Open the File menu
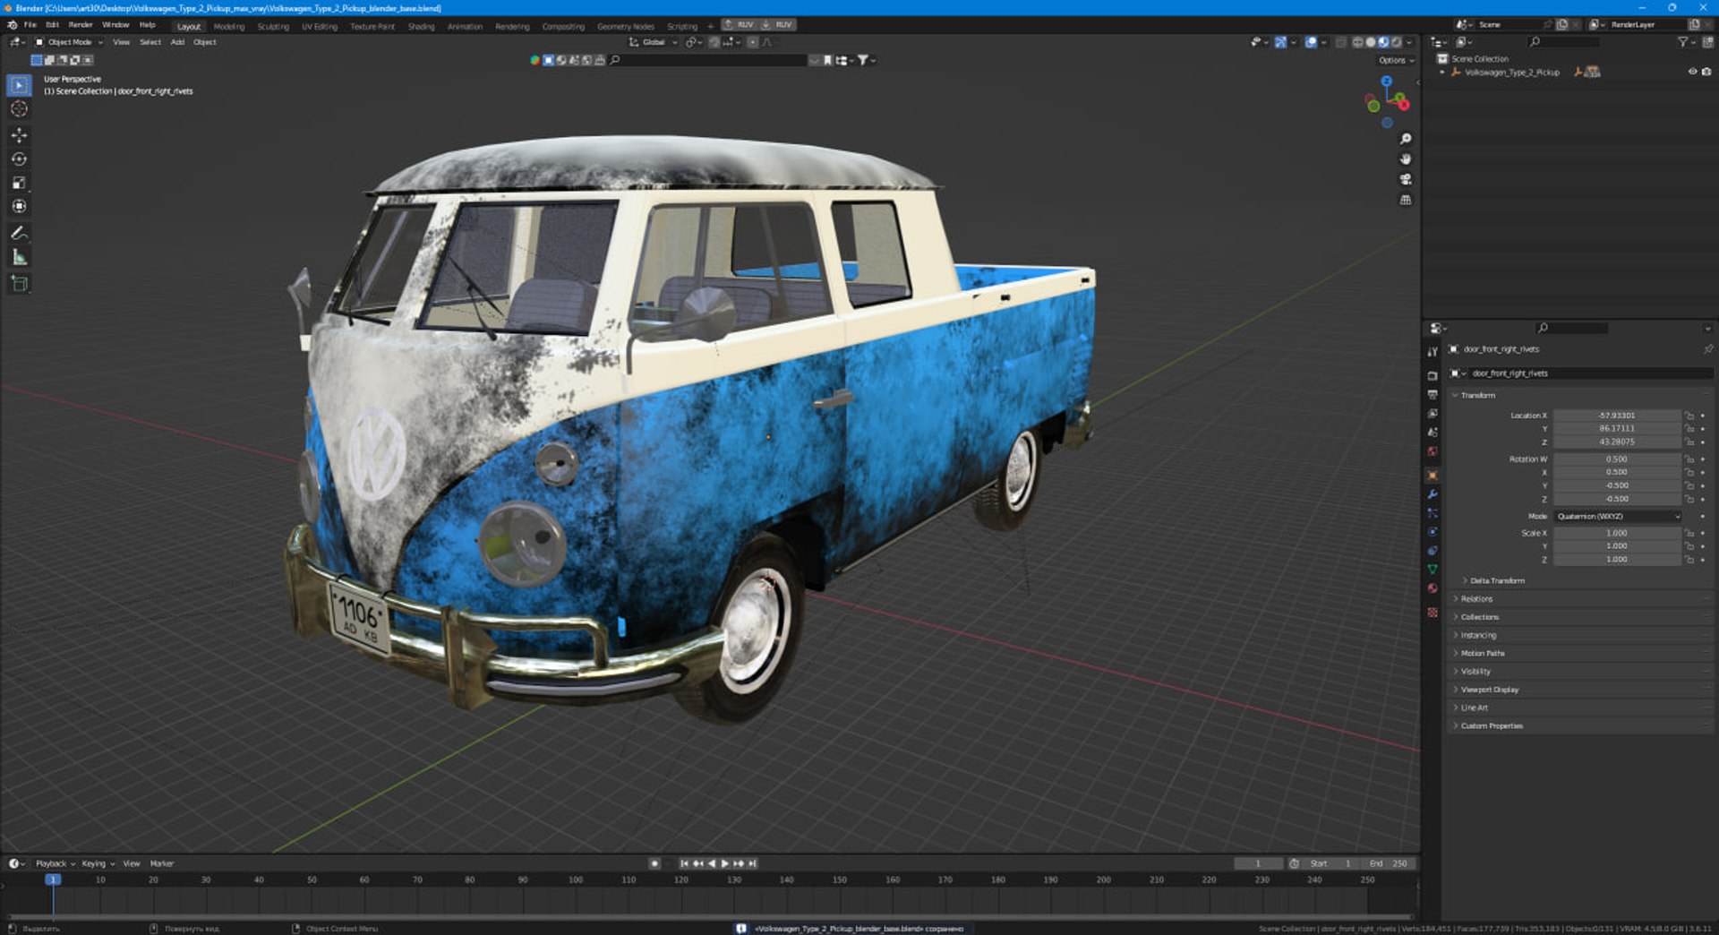The image size is (1719, 935). [30, 25]
